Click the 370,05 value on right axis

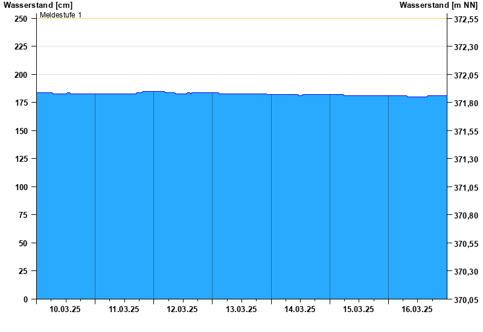(x=466, y=299)
